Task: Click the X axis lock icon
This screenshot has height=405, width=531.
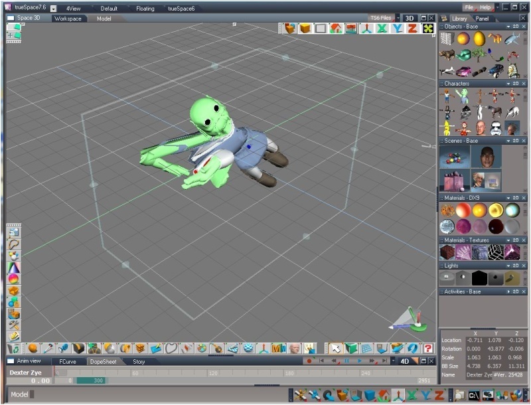Action: [x=382, y=29]
